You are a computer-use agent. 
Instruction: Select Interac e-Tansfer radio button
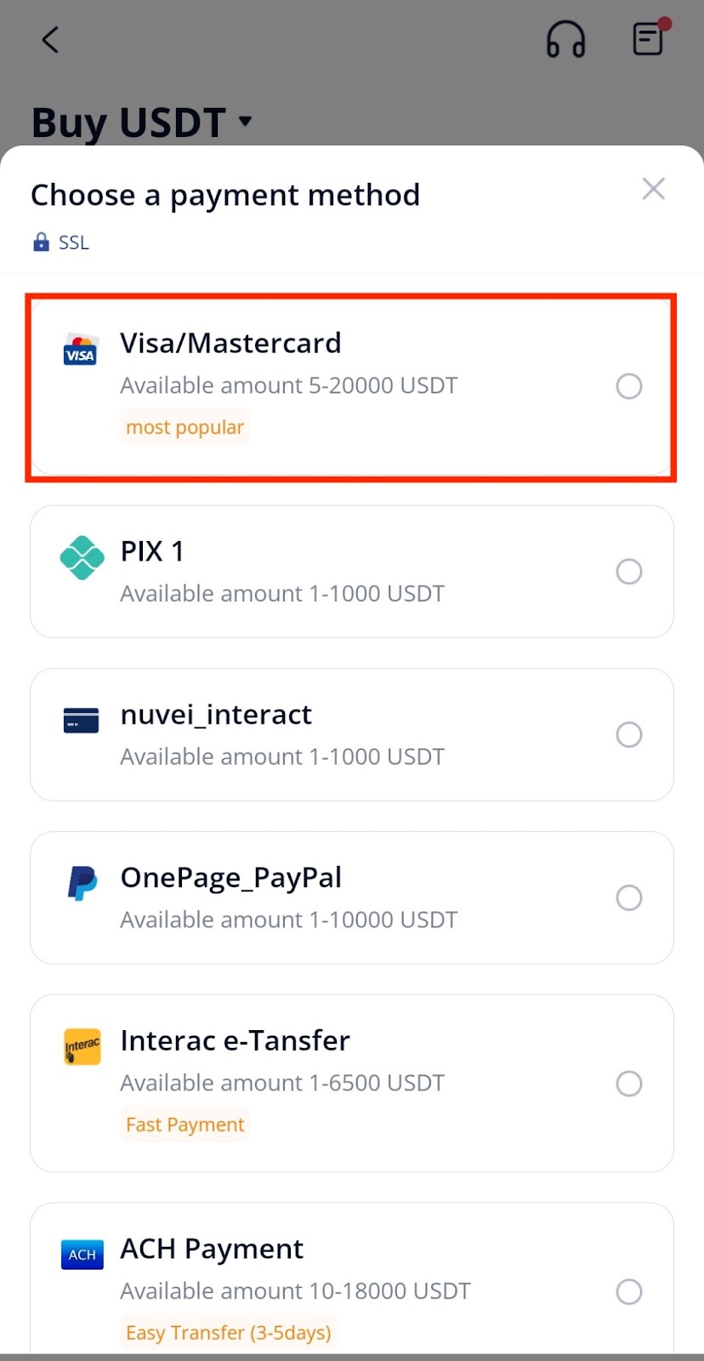click(x=629, y=1084)
